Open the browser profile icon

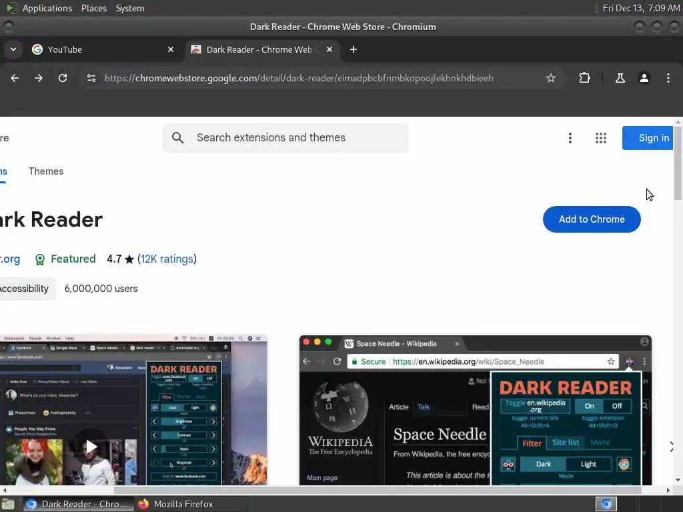[644, 78]
